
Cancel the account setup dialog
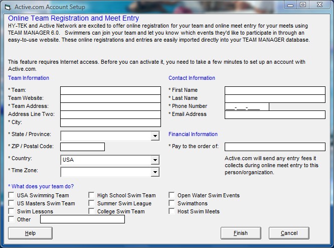(x=289, y=233)
